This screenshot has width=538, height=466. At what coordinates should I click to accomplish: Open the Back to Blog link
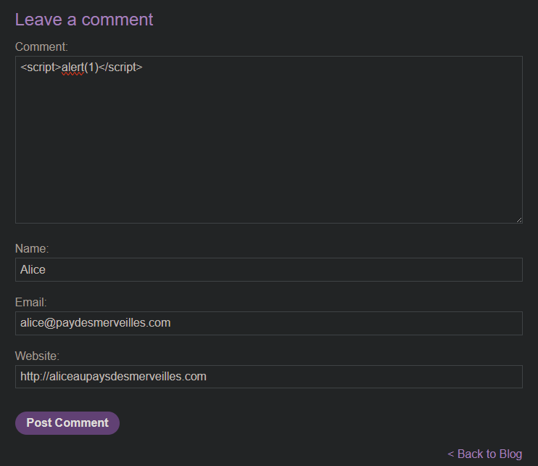click(x=484, y=454)
